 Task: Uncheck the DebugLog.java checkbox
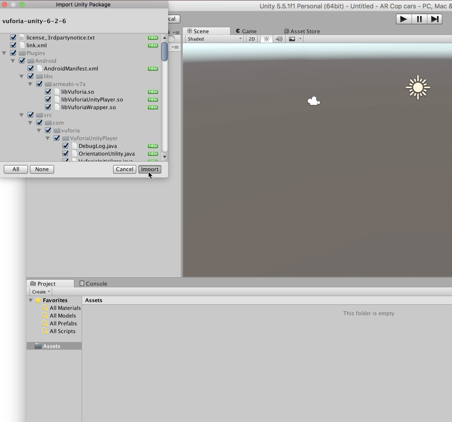pyautogui.click(x=65, y=146)
